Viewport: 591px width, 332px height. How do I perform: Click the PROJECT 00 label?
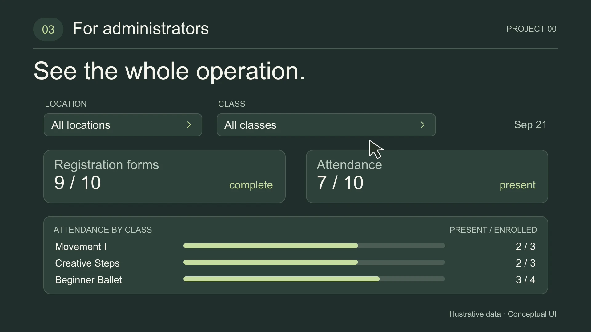[x=531, y=29]
